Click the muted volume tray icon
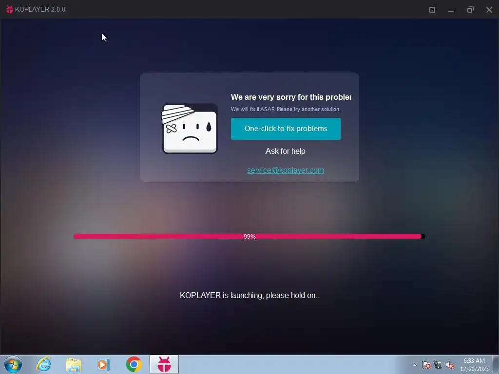Screen dimensions: 499x374 coord(450,365)
